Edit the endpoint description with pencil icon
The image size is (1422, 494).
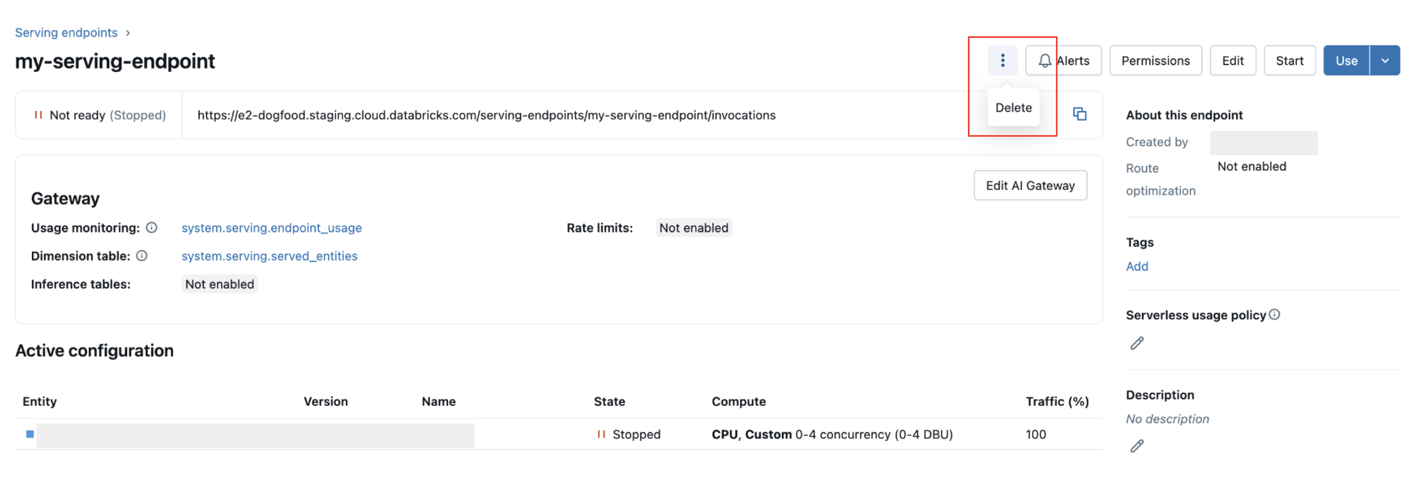[x=1137, y=444]
